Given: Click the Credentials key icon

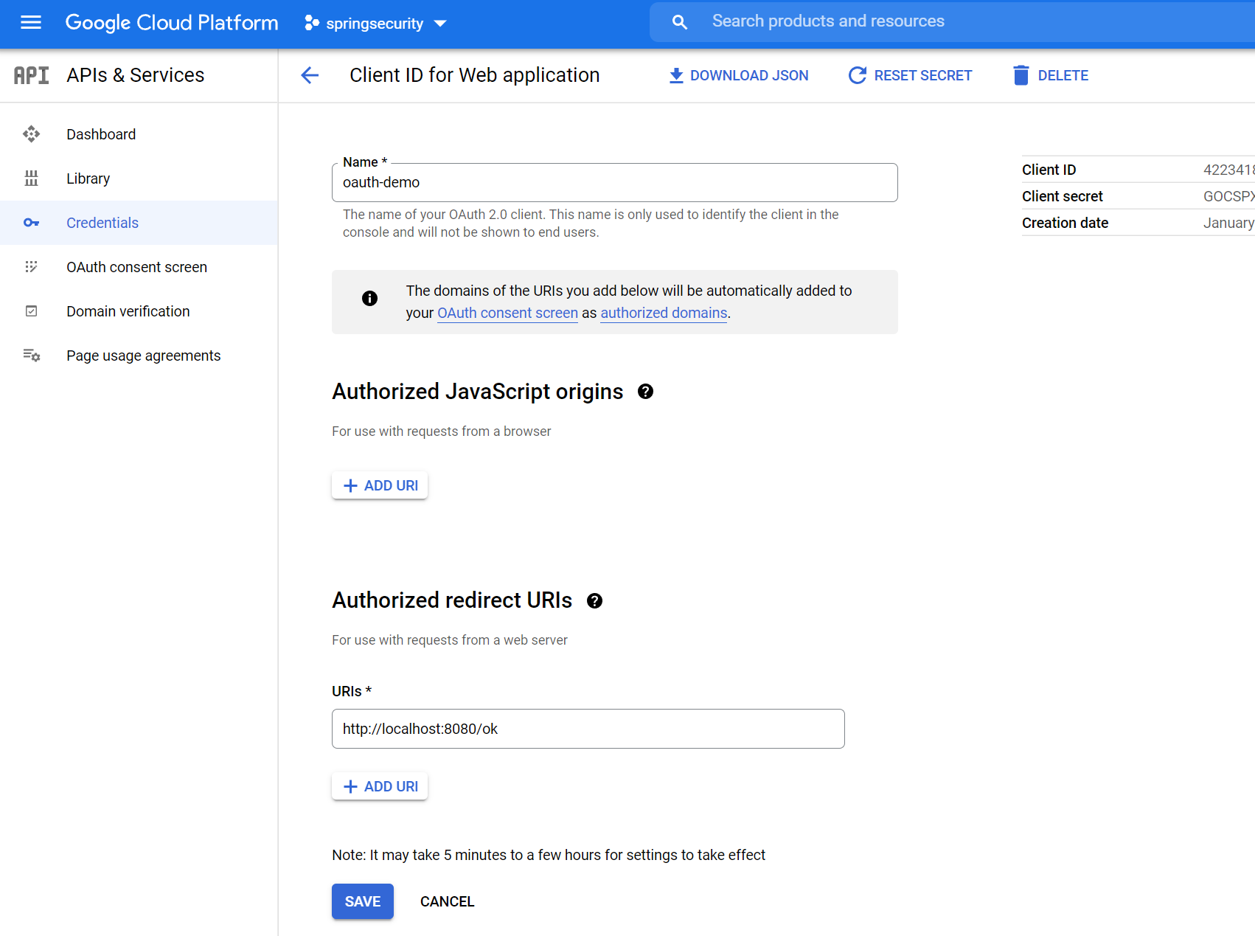Looking at the screenshot, I should pyautogui.click(x=31, y=223).
